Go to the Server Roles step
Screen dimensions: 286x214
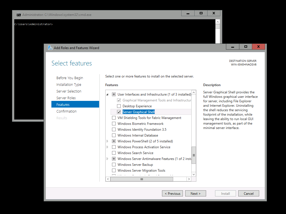[x=66, y=98]
